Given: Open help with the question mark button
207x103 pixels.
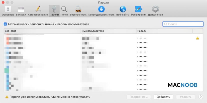Looking at the screenshot, I should [x=200, y=97].
